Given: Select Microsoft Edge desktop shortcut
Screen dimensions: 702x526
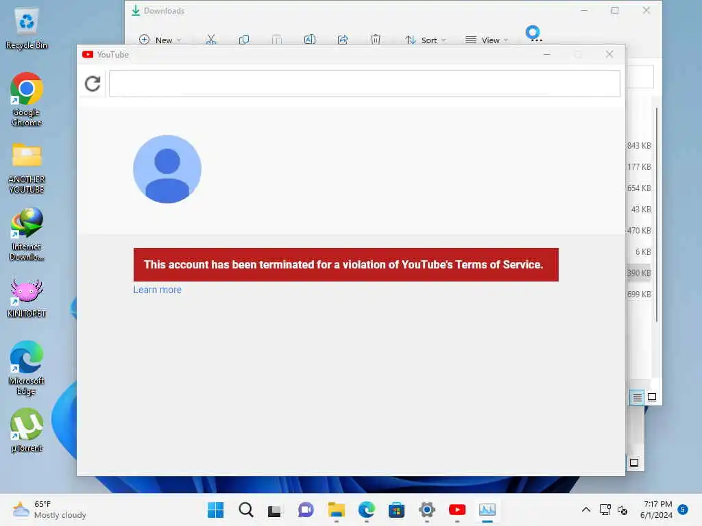Looking at the screenshot, I should click(x=27, y=368).
